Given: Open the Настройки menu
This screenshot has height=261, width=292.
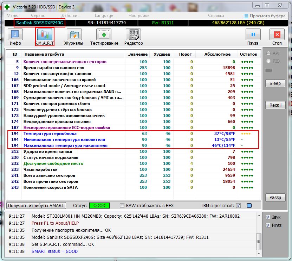Looking at the screenshot, I should pyautogui.click(x=139, y=15).
